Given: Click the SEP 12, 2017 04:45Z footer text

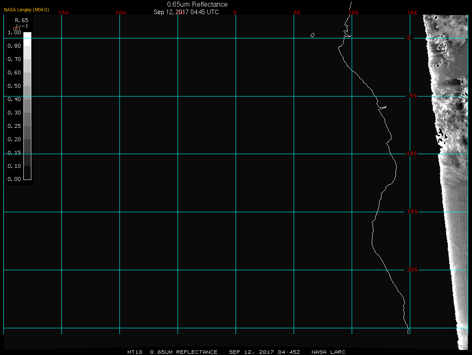Looking at the screenshot, I should pos(264,352).
